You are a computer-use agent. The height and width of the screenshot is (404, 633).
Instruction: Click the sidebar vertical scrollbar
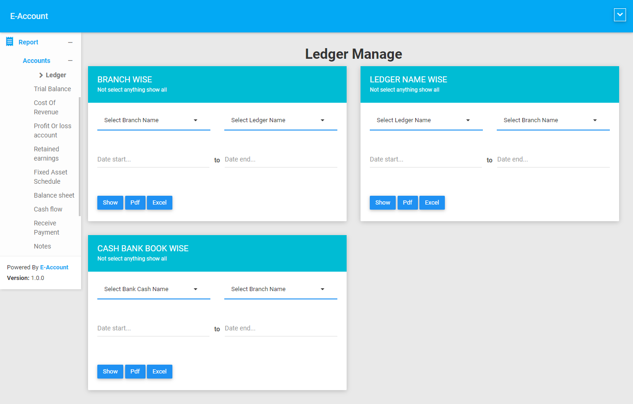pos(80,156)
